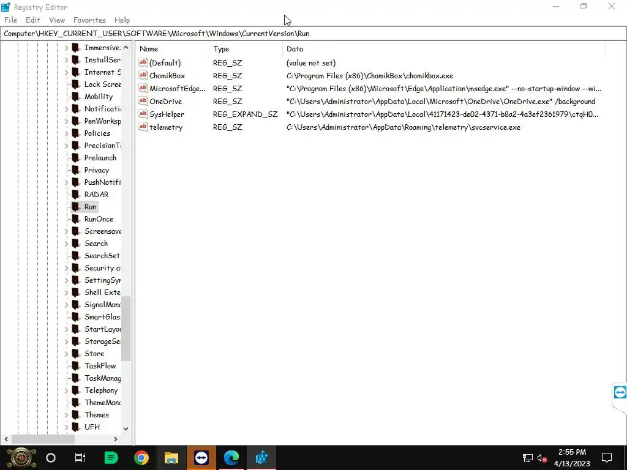Open Microsoft Edge from taskbar
Viewport: 627px width, 470px height.
231,458
